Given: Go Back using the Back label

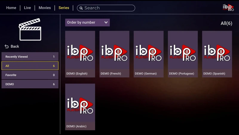Looking at the screenshot, I should click(15, 46).
